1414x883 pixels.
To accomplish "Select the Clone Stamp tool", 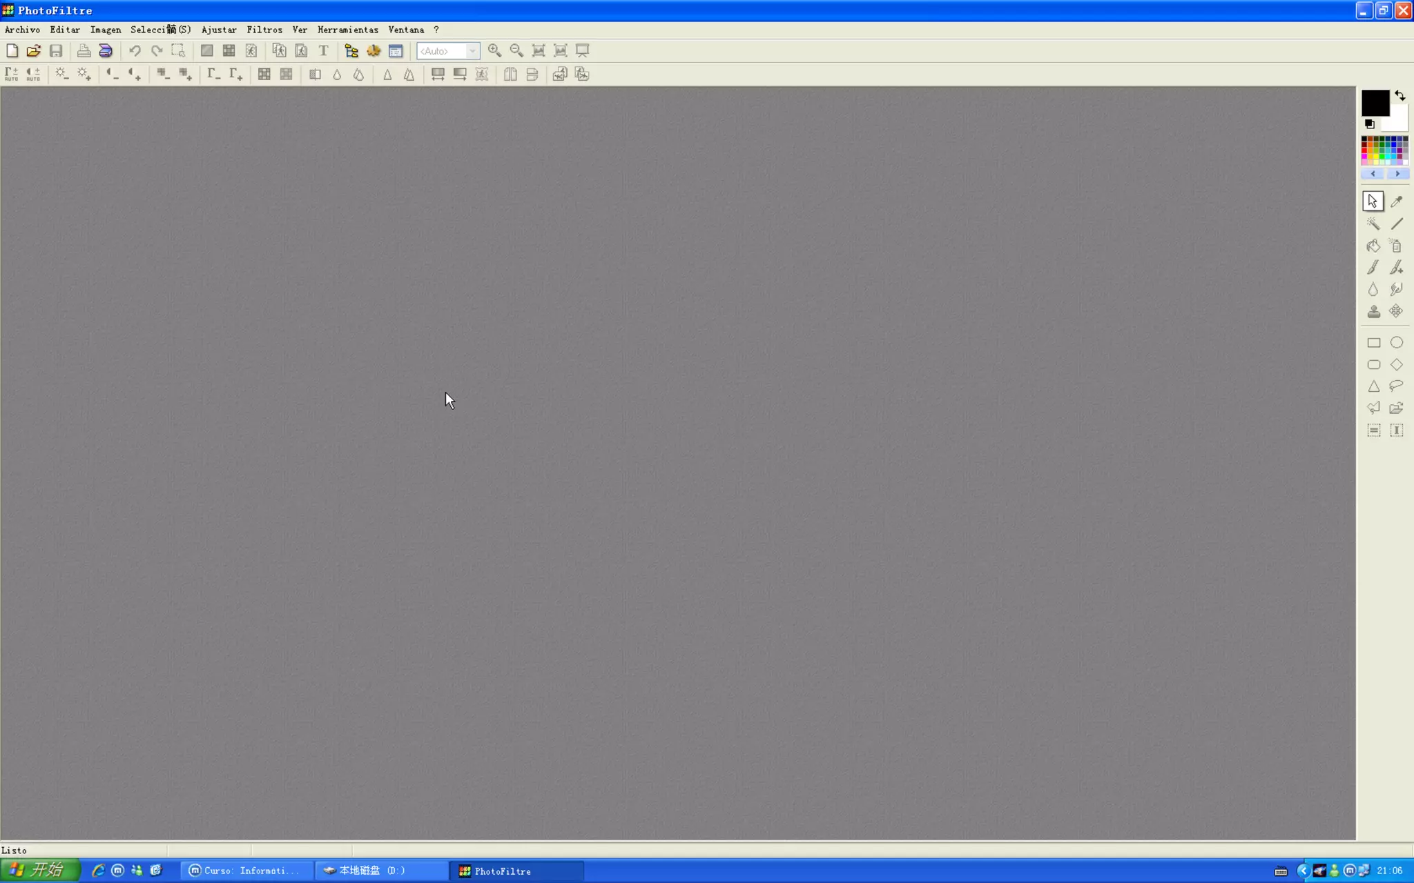I will click(1373, 312).
